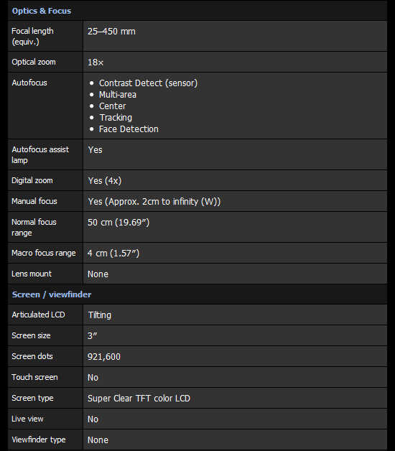The height and width of the screenshot is (451, 395).
Task: Click the Digital zoom Yes (4x) value
Action: (x=105, y=181)
